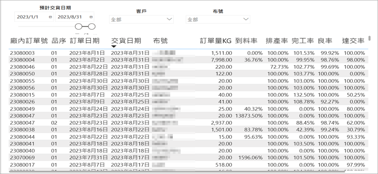Sort by 訂單日期 column header
The width and height of the screenshot is (378, 174).
[x=84, y=41]
